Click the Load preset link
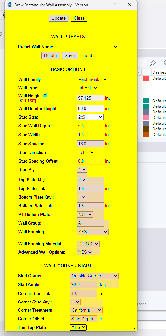The width and height of the screenshot is (166, 336). (87, 55)
